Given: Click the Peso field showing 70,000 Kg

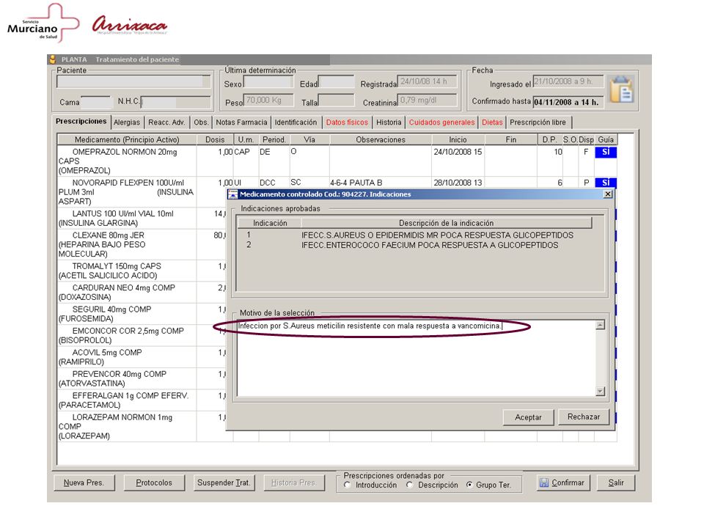Looking at the screenshot, I should pos(268,100).
